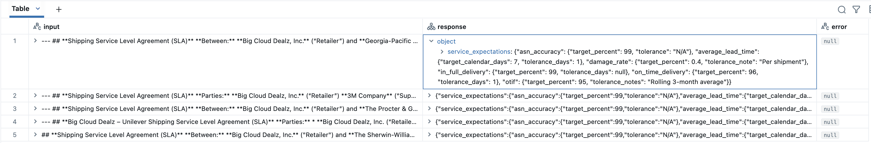
Task: Click the response column header
Action: (452, 27)
